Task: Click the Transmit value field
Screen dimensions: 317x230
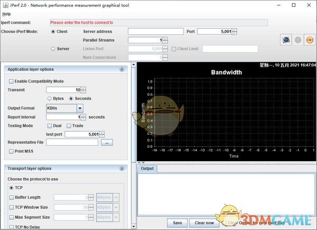Action: (x=63, y=90)
